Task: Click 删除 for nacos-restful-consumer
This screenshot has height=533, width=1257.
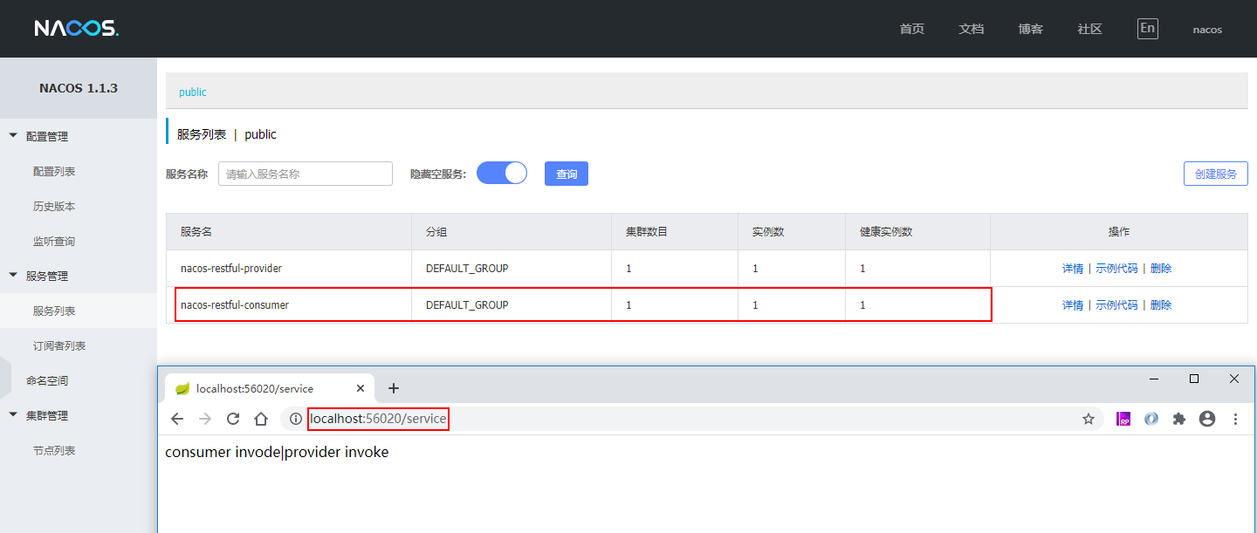Action: coord(1161,305)
